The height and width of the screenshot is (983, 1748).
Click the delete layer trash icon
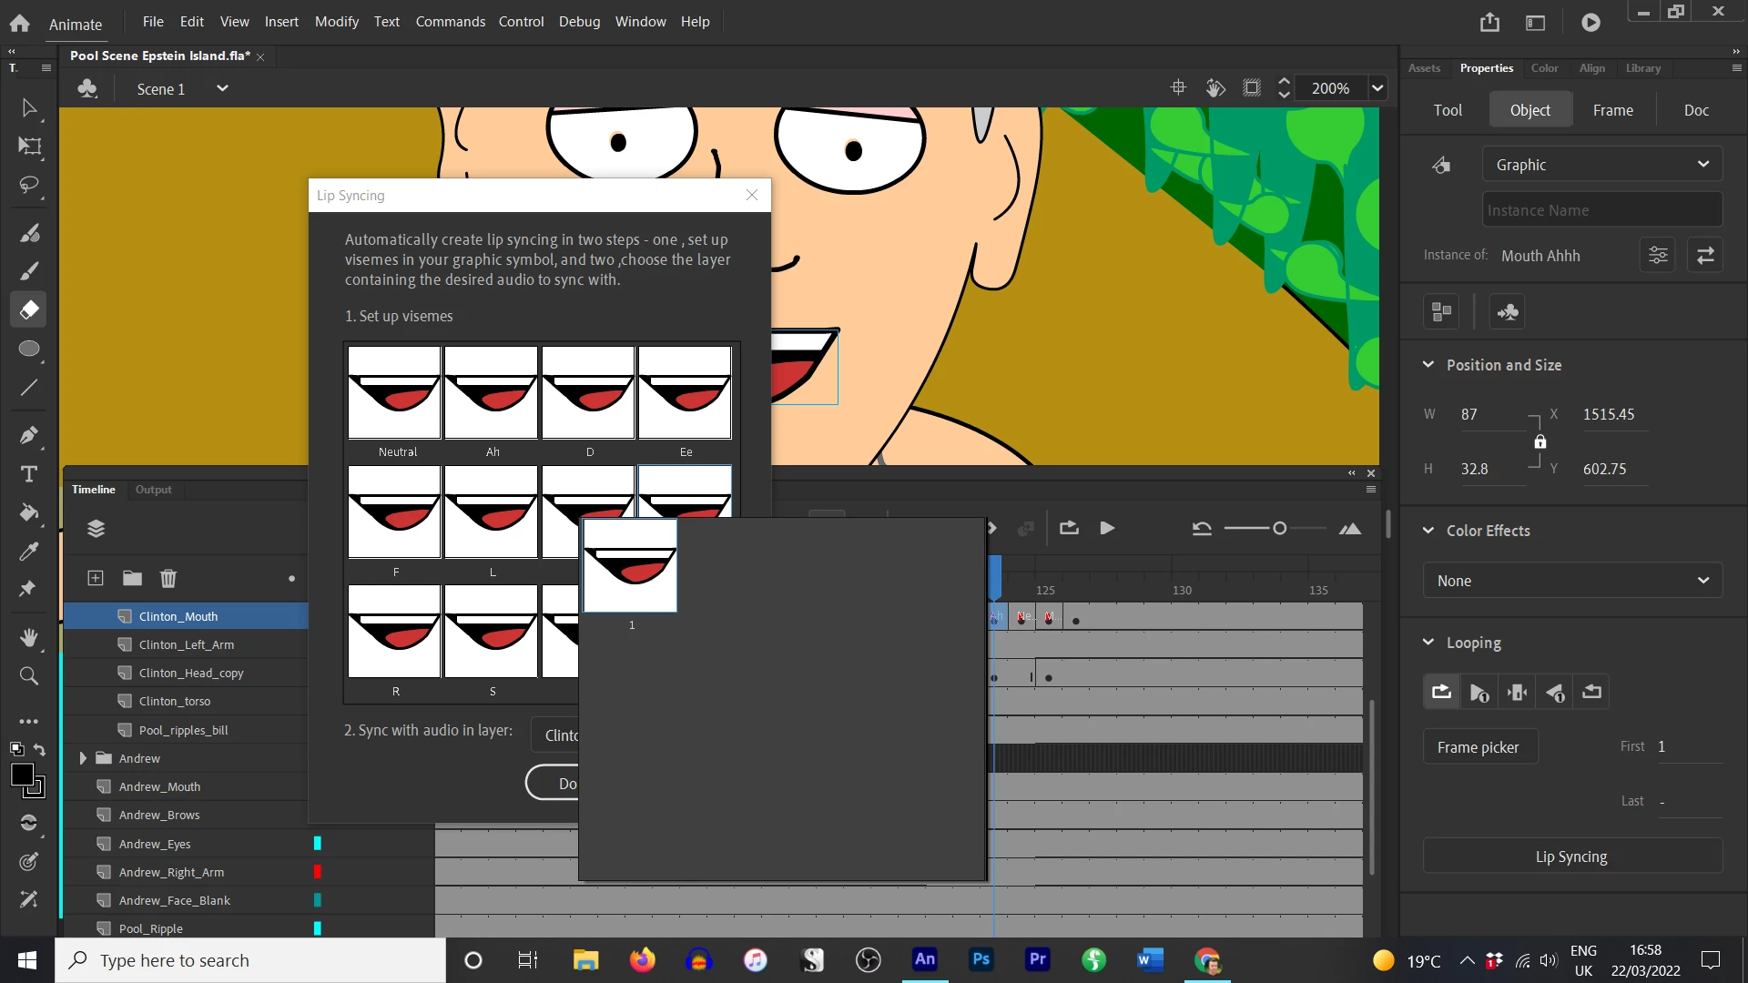click(168, 578)
